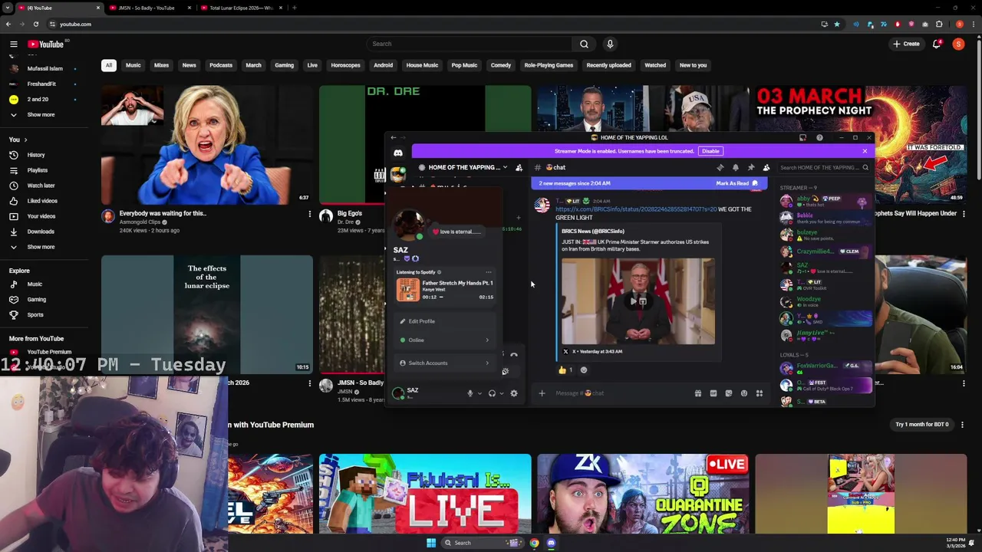Open more options on the Spotify activity card
The width and height of the screenshot is (982, 552).
489,272
